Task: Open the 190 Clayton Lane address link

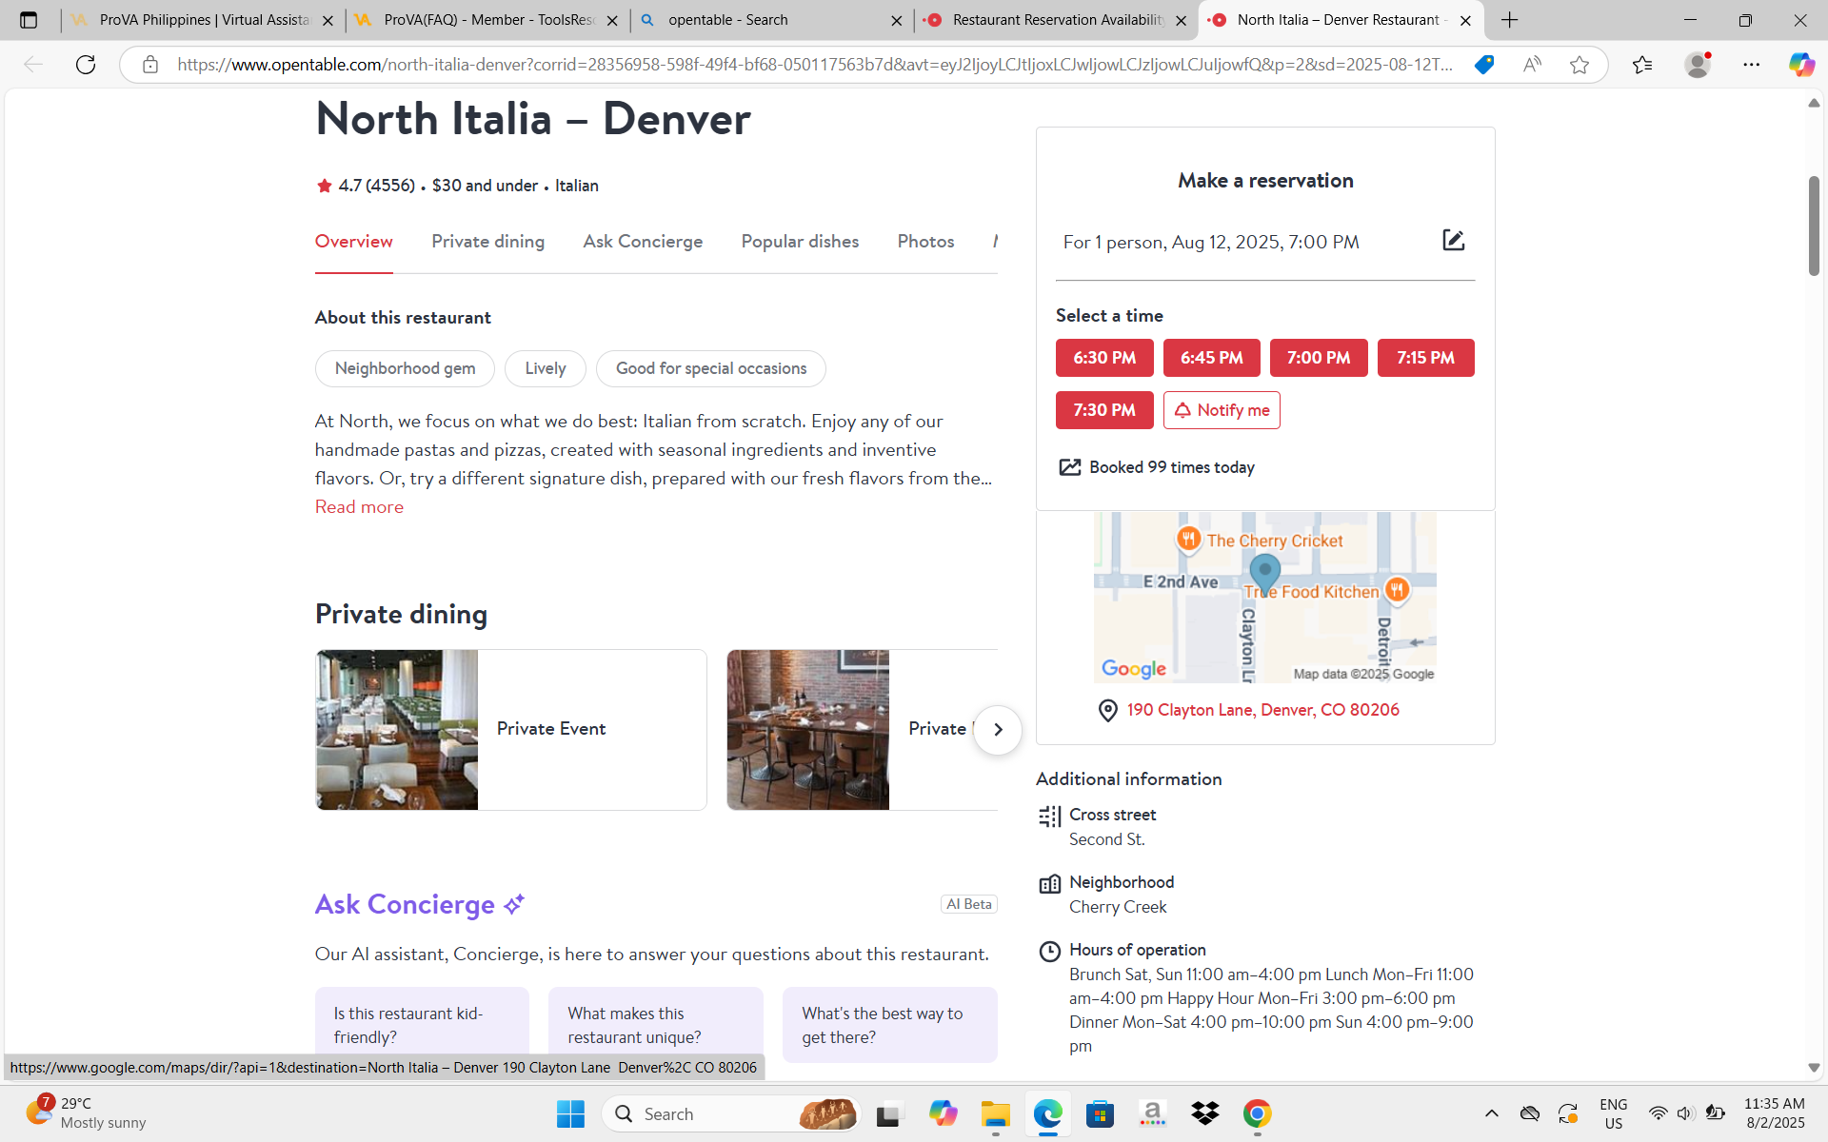Action: [1262, 710]
